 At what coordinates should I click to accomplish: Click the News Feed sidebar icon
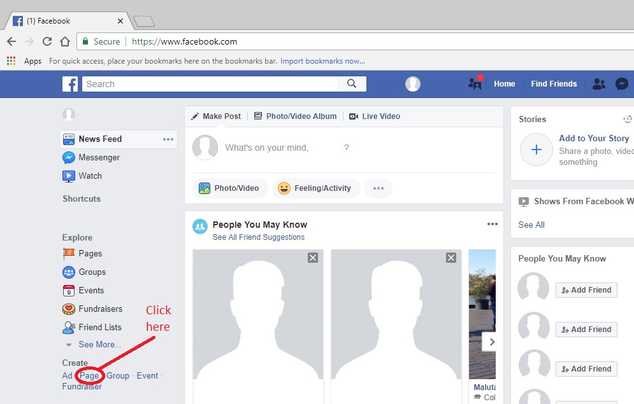(x=69, y=139)
